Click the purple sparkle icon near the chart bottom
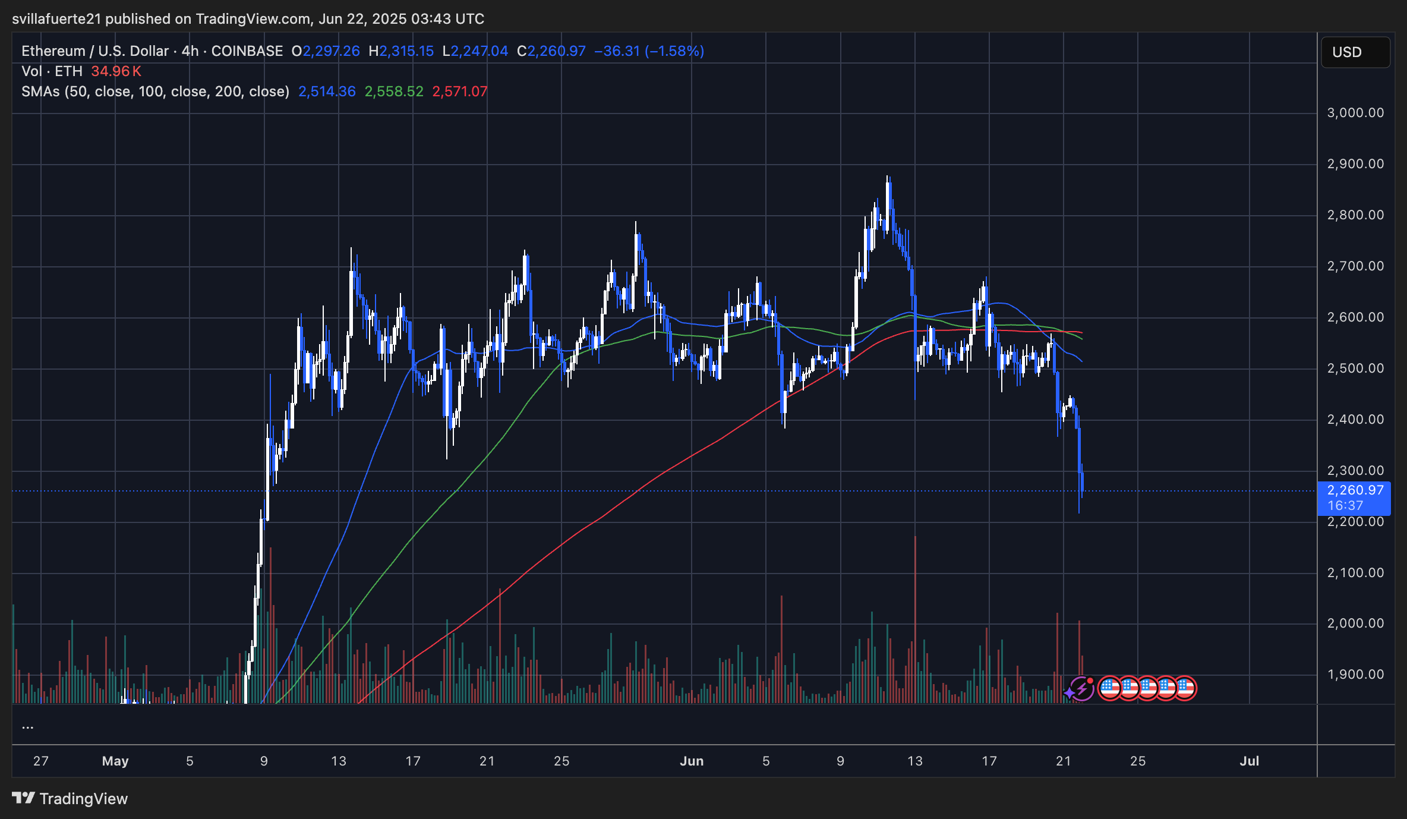Viewport: 1407px width, 819px height. [1069, 692]
